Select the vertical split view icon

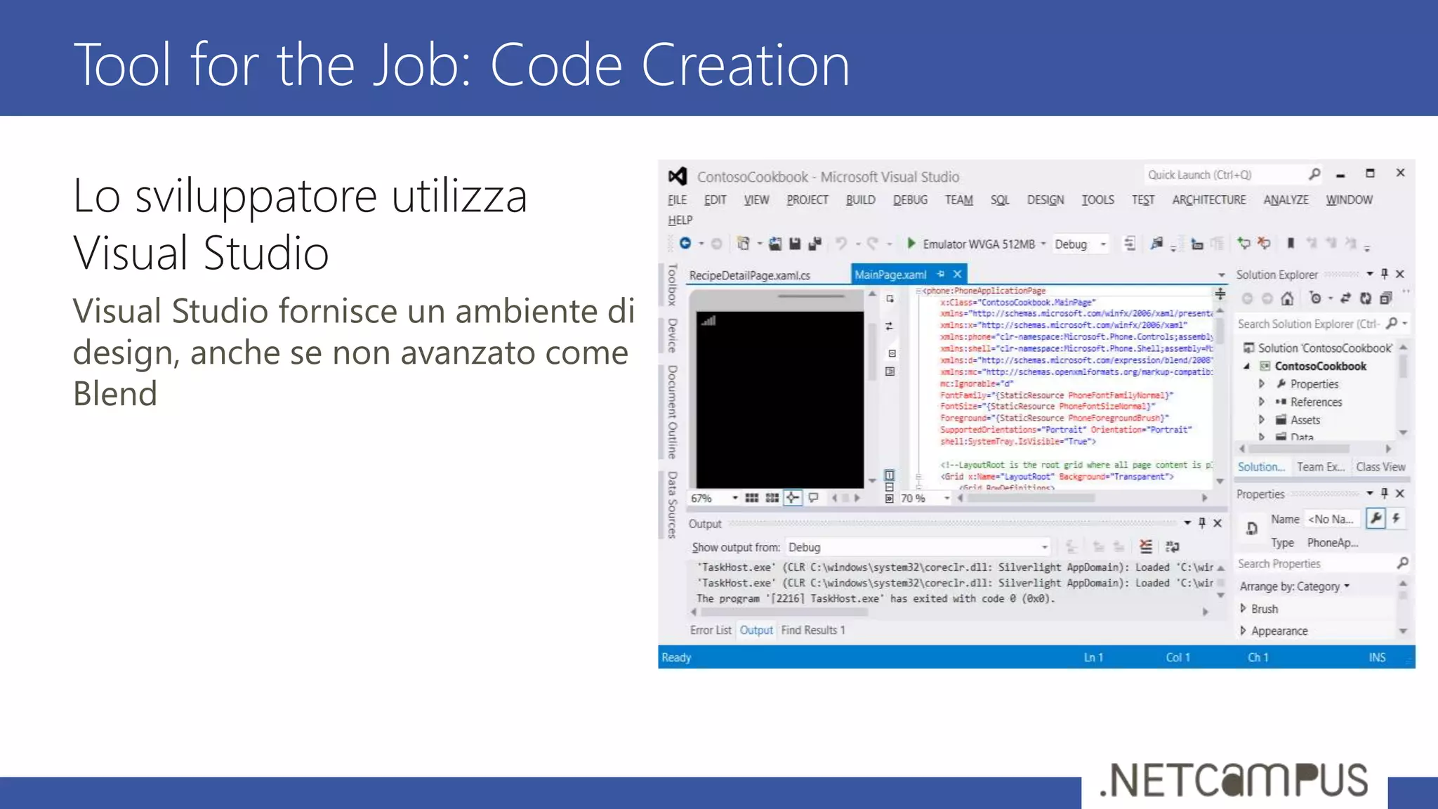[x=889, y=475]
